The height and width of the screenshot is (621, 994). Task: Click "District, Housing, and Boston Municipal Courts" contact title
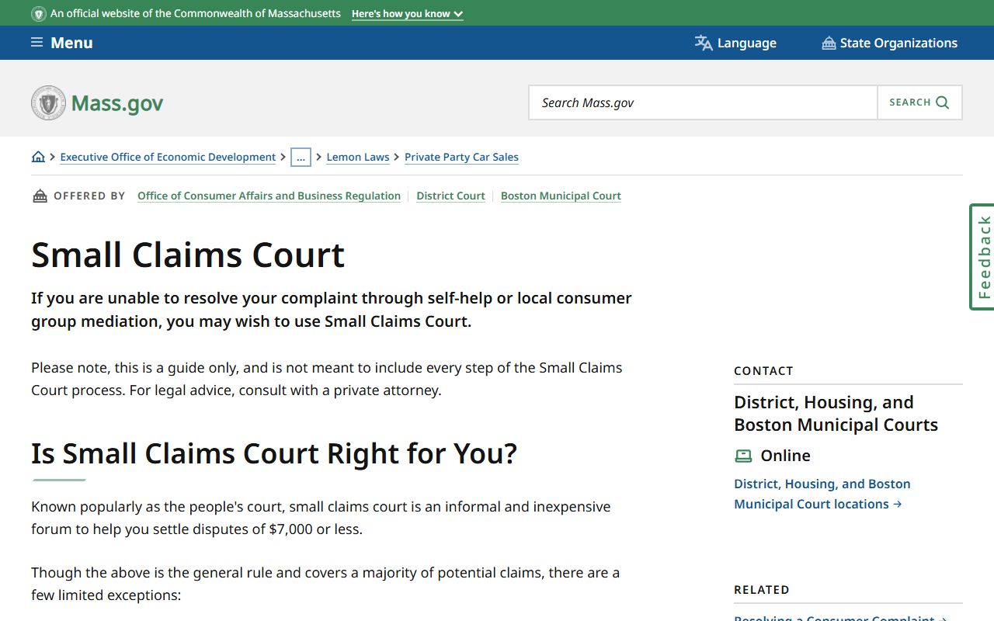pos(836,414)
